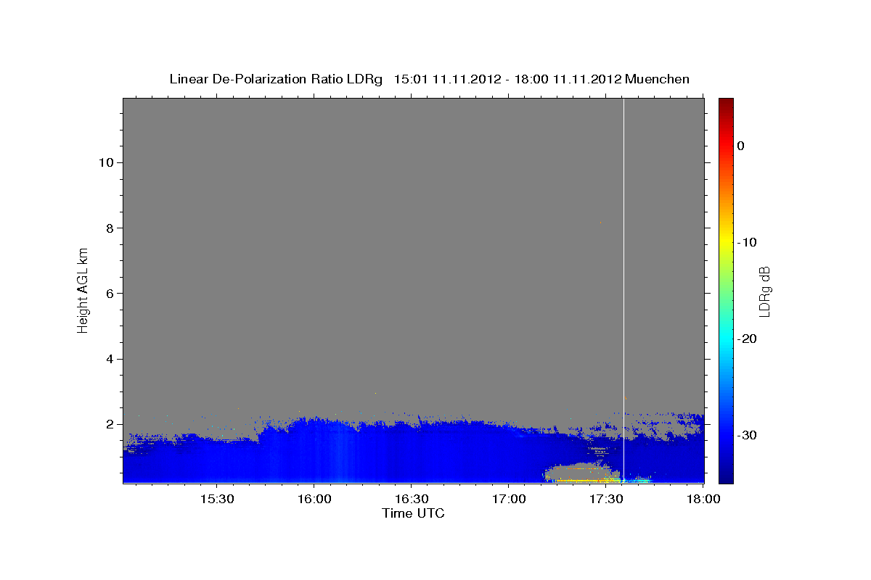Image resolution: width=871 pixels, height=580 pixels.
Task: Click the colorbar value 0
Action: (x=740, y=146)
